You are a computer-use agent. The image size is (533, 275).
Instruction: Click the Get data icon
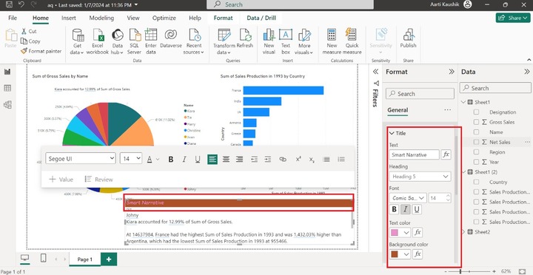pyautogui.click(x=78, y=35)
